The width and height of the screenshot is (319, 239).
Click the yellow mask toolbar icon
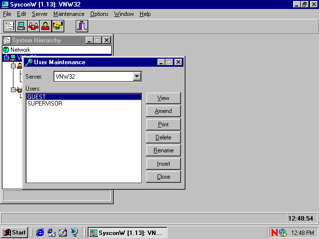click(58, 26)
